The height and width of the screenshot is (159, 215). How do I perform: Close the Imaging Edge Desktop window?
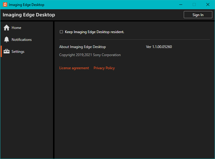pos(208,4)
